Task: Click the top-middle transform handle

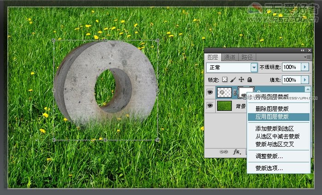Action: click(105, 40)
